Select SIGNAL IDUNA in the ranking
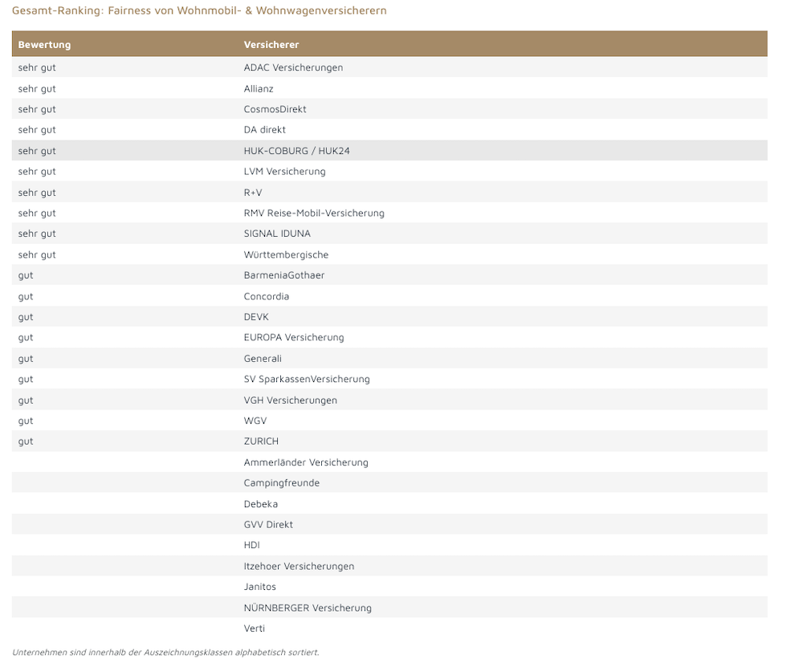 tap(277, 234)
